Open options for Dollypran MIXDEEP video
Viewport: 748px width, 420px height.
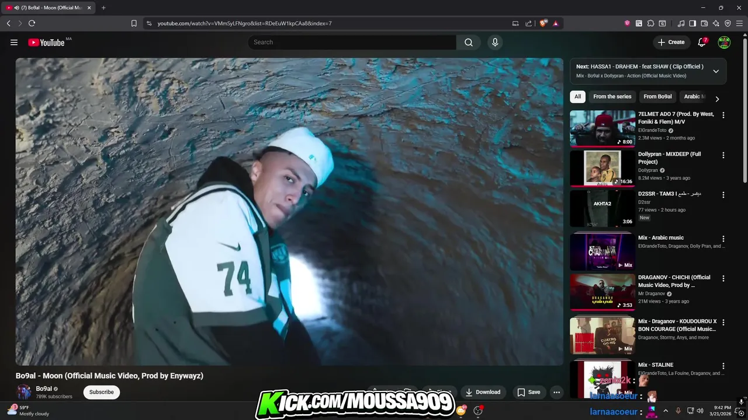[x=723, y=155]
